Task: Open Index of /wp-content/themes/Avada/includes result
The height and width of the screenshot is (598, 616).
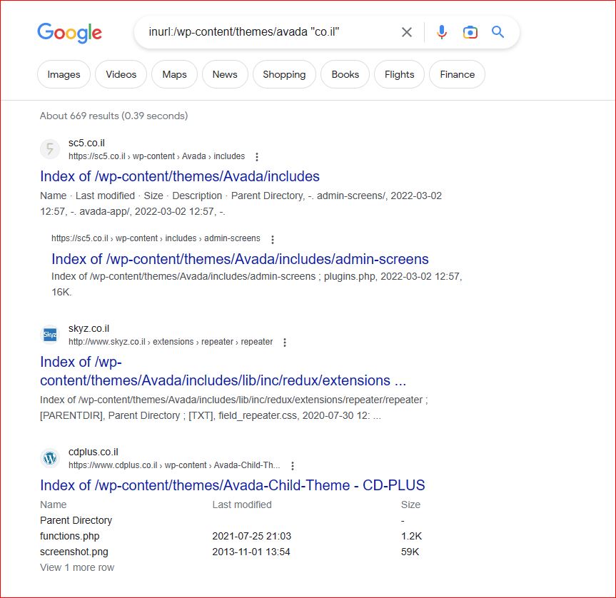Action: [x=180, y=176]
